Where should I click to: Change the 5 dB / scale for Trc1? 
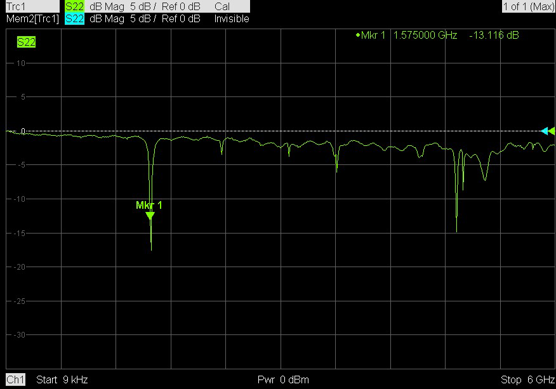143,6
